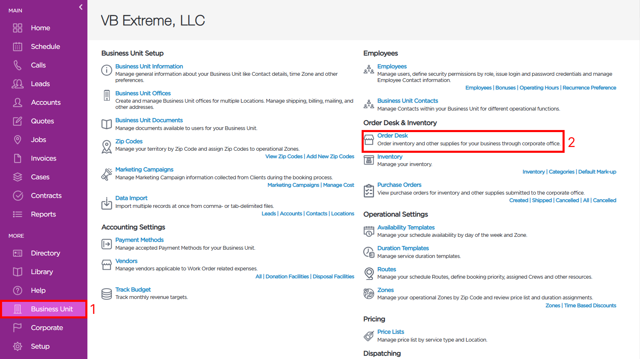Click the Purchase Orders checklist icon

(369, 190)
